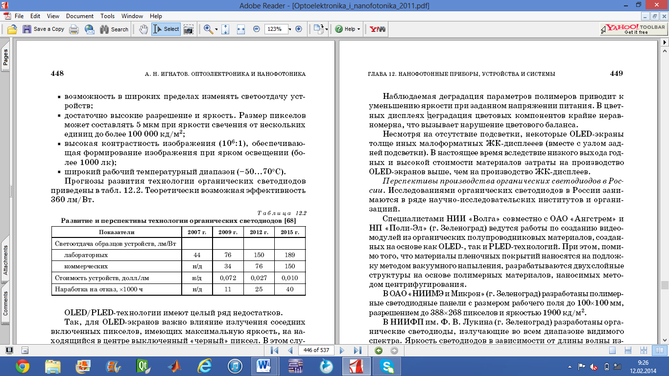The width and height of the screenshot is (669, 376).
Task: Go to Last Page navigation button
Action: [x=358, y=351]
